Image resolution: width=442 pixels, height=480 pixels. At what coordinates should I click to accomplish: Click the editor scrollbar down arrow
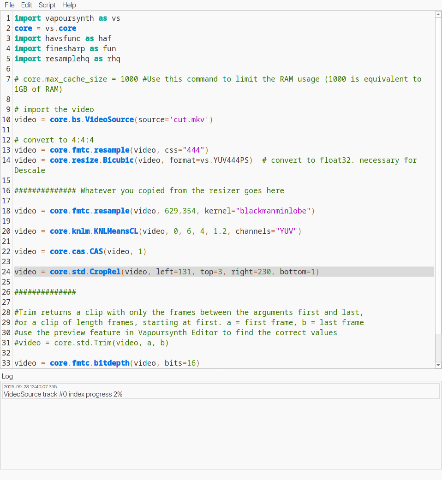438,365
